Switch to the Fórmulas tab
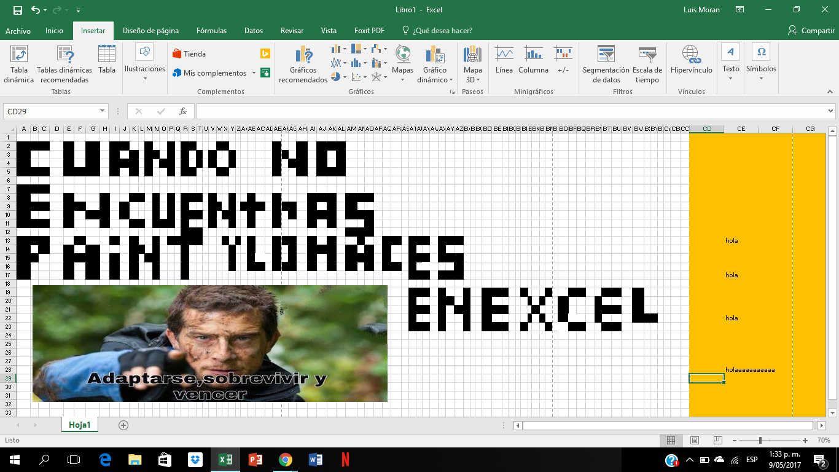Viewport: 839px width, 472px height. pyautogui.click(x=211, y=31)
